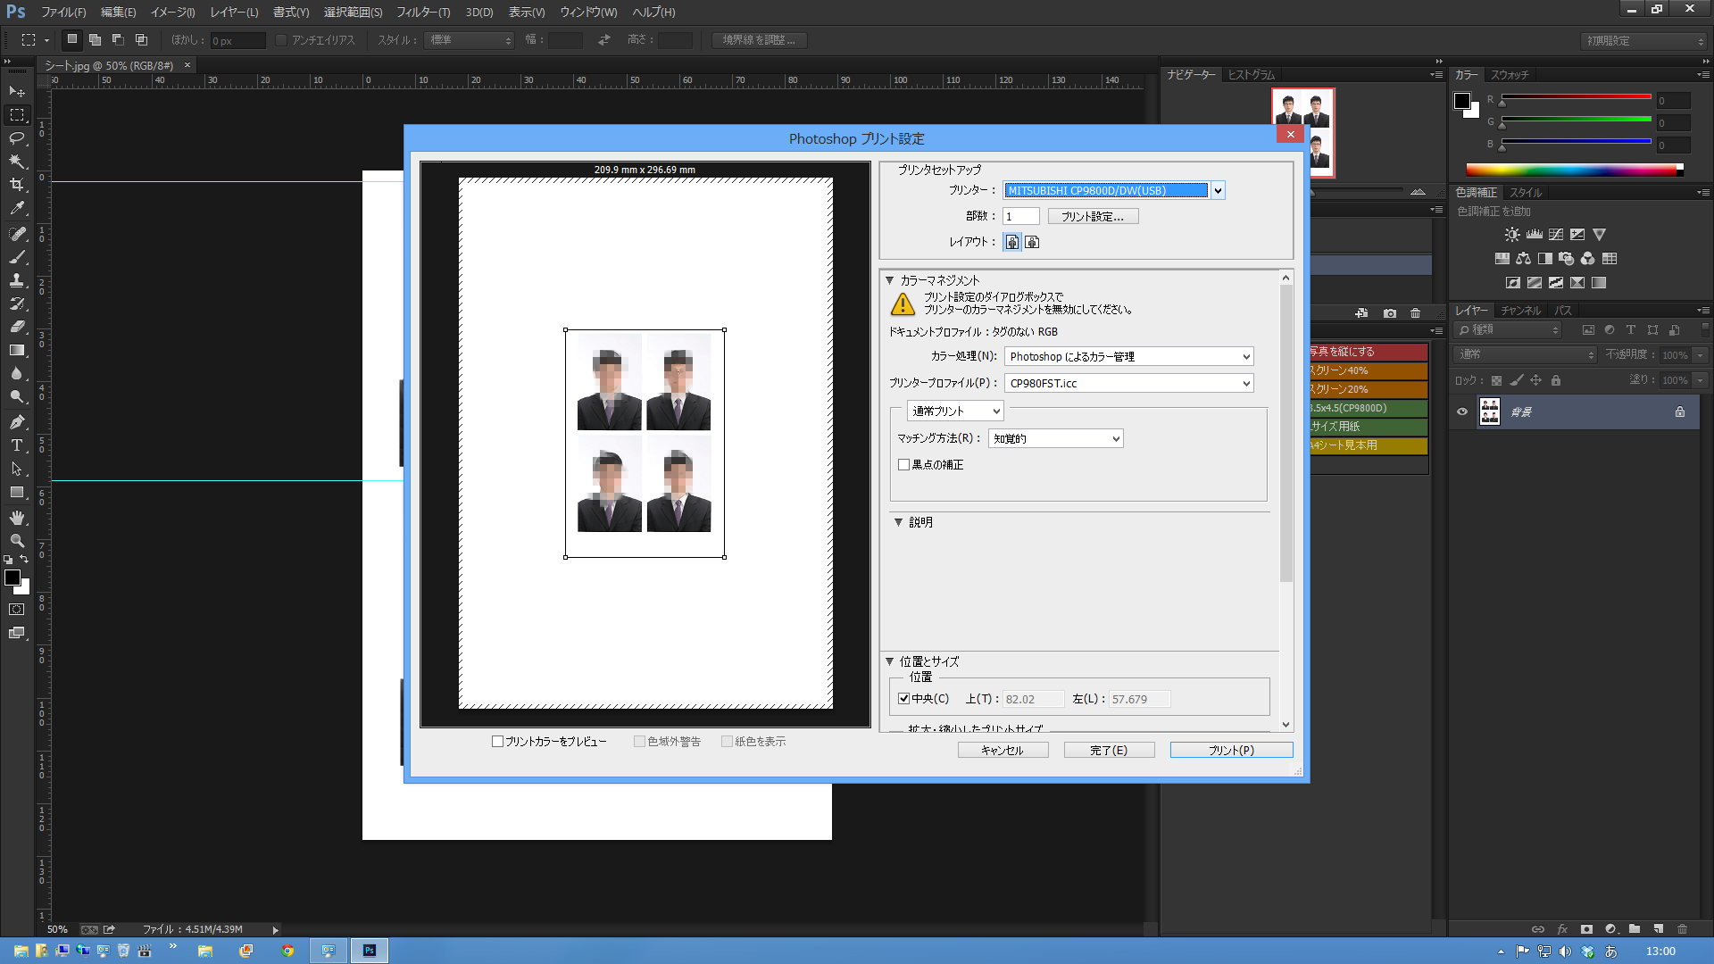
Task: Select the Crop tool
Action: click(17, 185)
